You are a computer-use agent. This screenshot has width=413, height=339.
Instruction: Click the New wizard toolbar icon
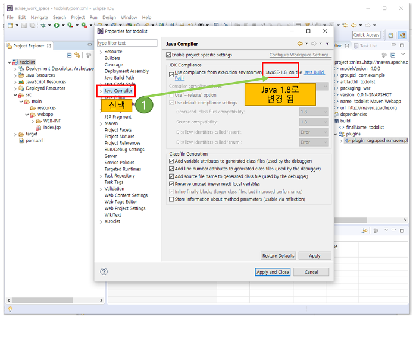[11, 25]
